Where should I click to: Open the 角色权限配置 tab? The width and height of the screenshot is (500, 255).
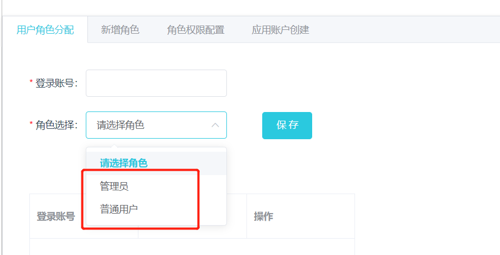pyautogui.click(x=195, y=30)
